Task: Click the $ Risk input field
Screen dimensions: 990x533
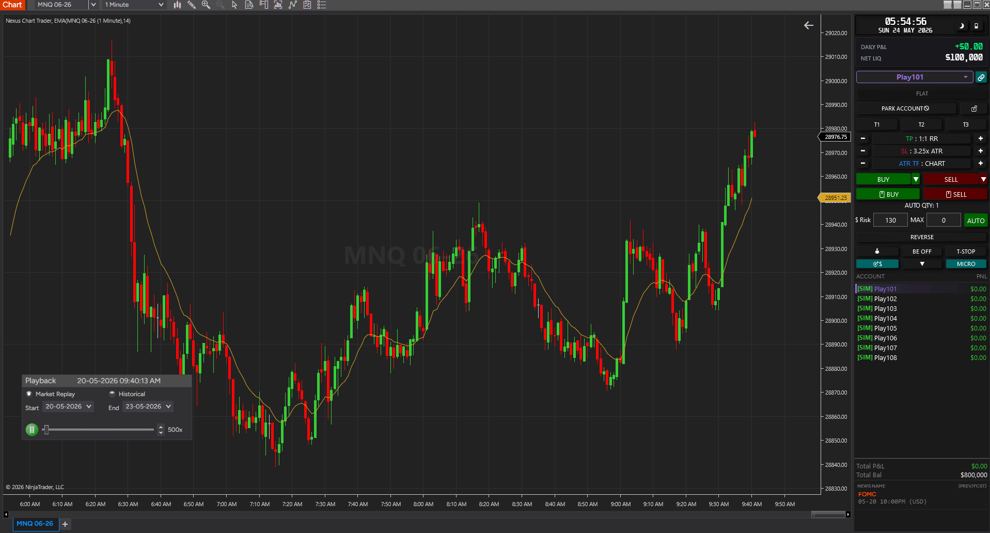Action: click(x=890, y=220)
